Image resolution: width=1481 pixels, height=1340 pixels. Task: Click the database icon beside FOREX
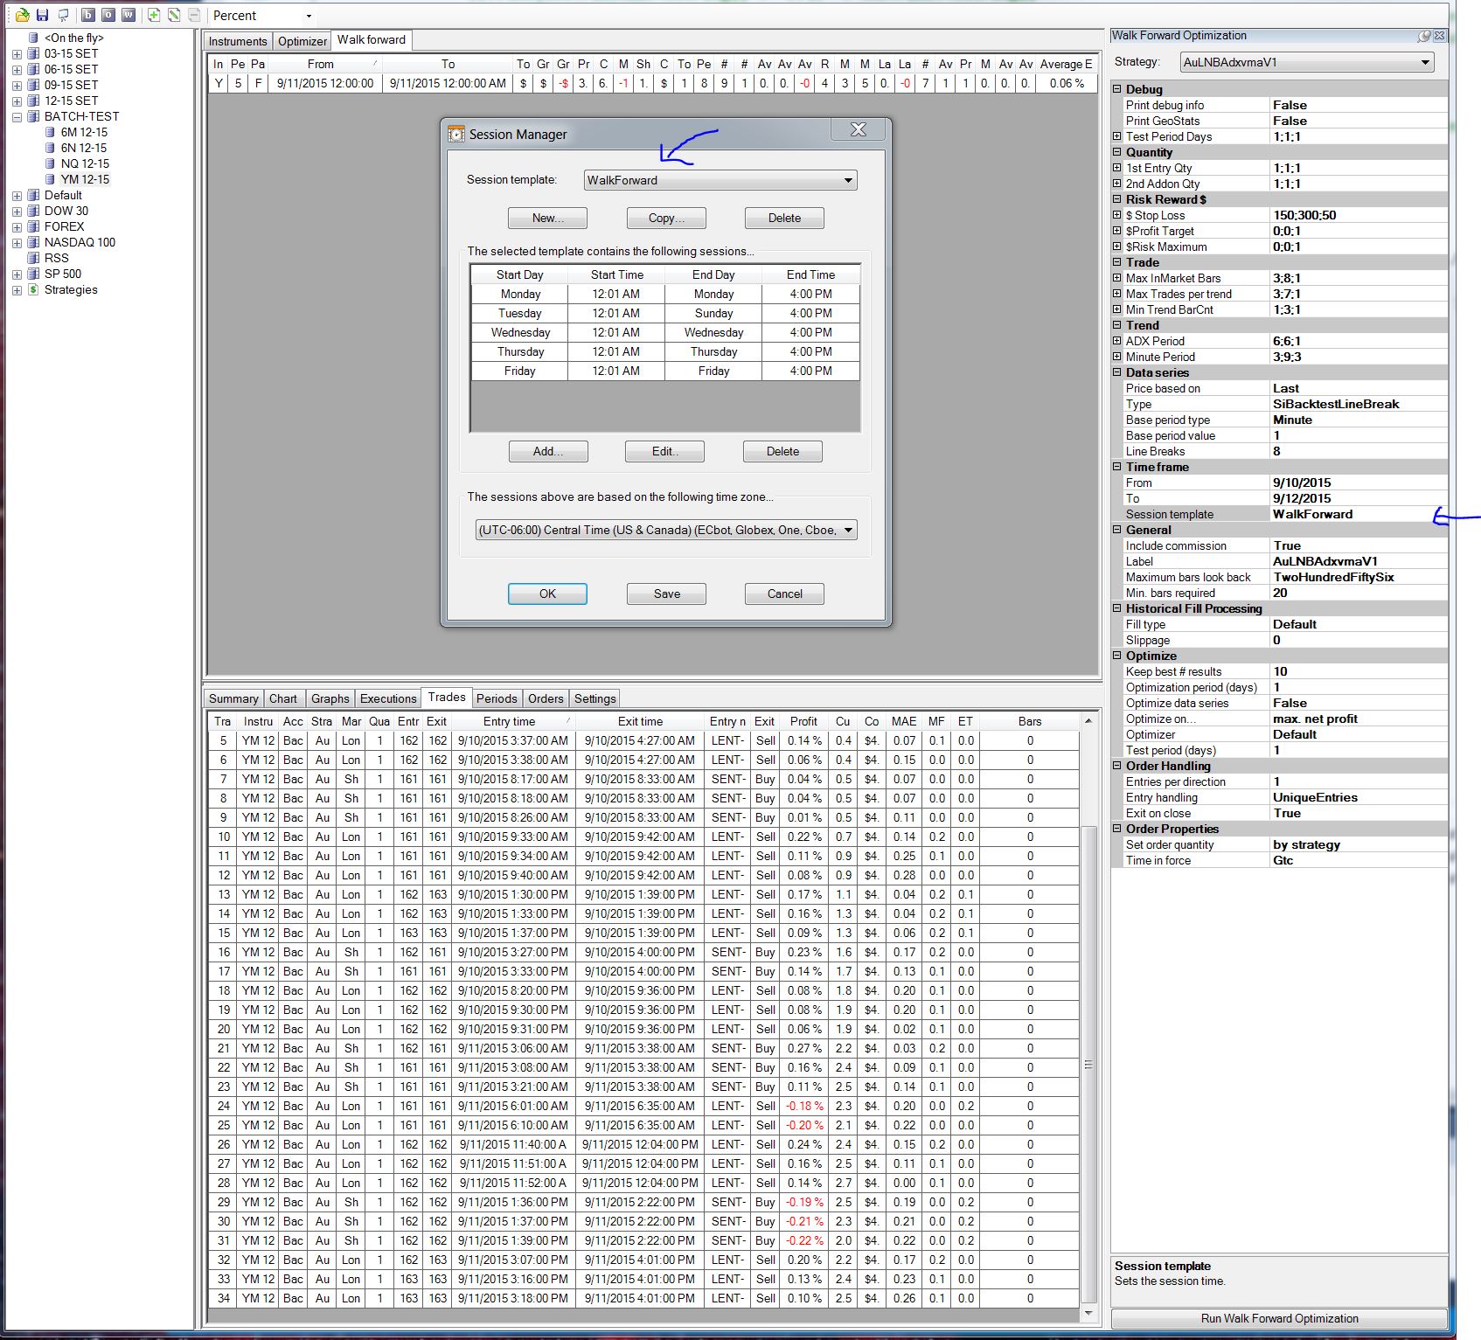coord(33,226)
